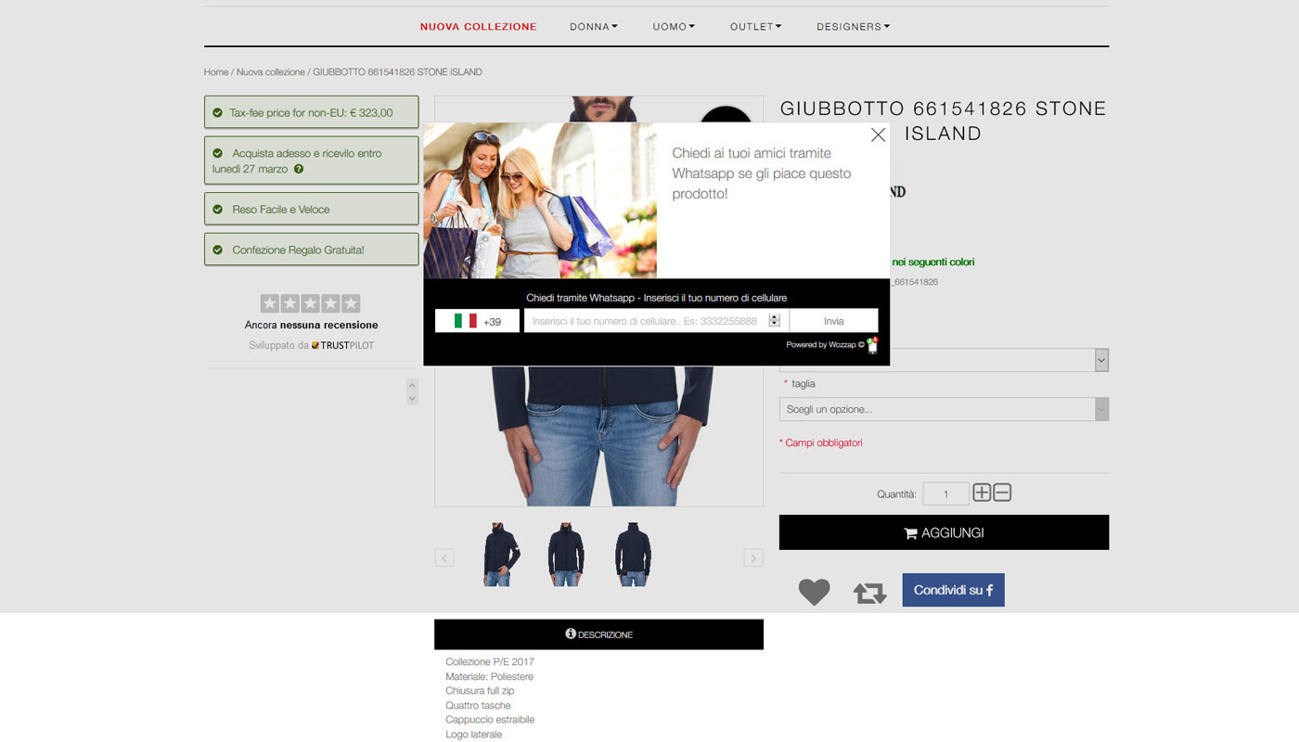Image resolution: width=1299 pixels, height=742 pixels.
Task: Click the AGGIUNGI add-to-cart button
Action: [944, 532]
